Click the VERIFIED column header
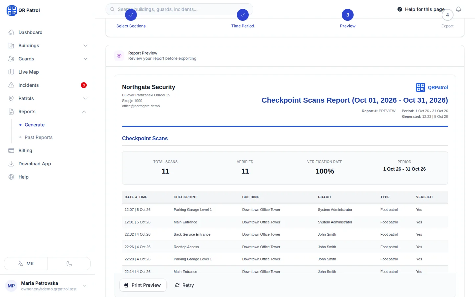 pyautogui.click(x=424, y=197)
